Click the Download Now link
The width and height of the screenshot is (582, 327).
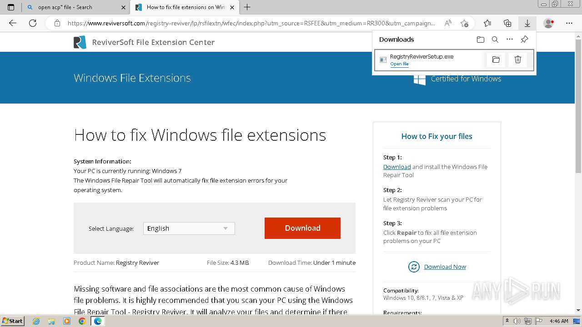click(x=445, y=267)
